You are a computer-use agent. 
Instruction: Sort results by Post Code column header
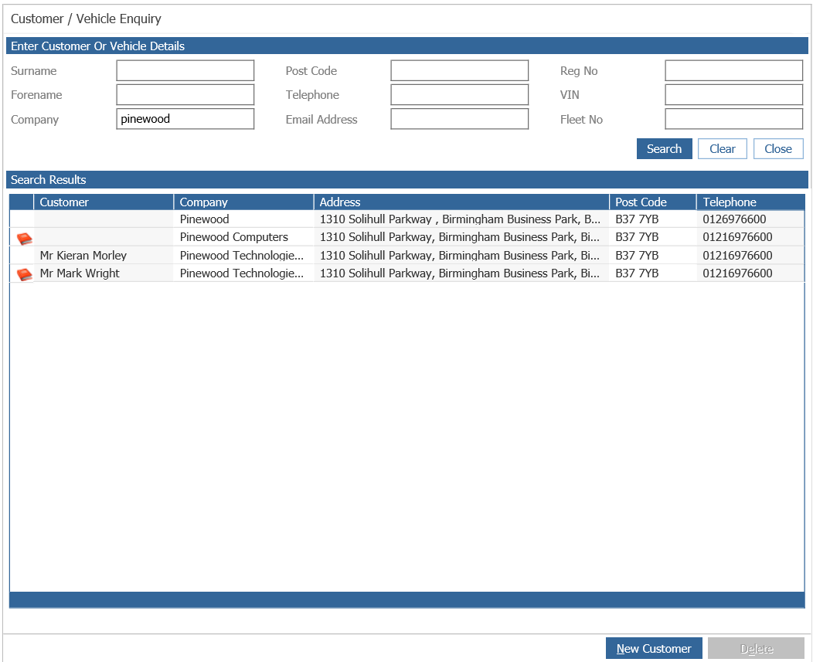point(653,202)
